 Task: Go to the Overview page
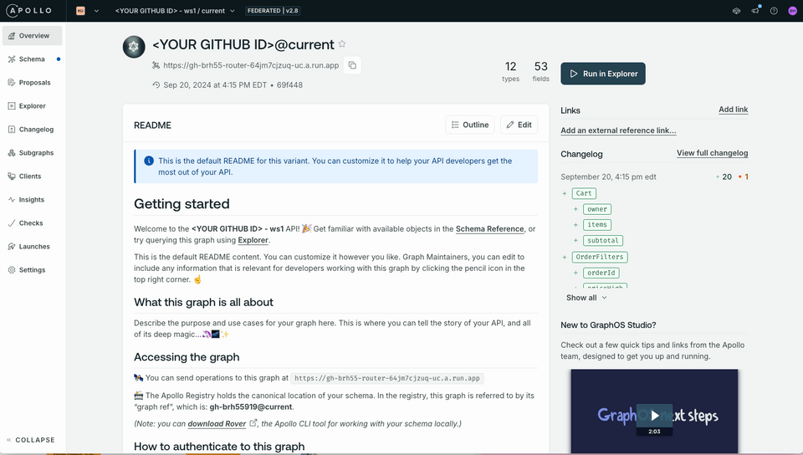coord(33,36)
